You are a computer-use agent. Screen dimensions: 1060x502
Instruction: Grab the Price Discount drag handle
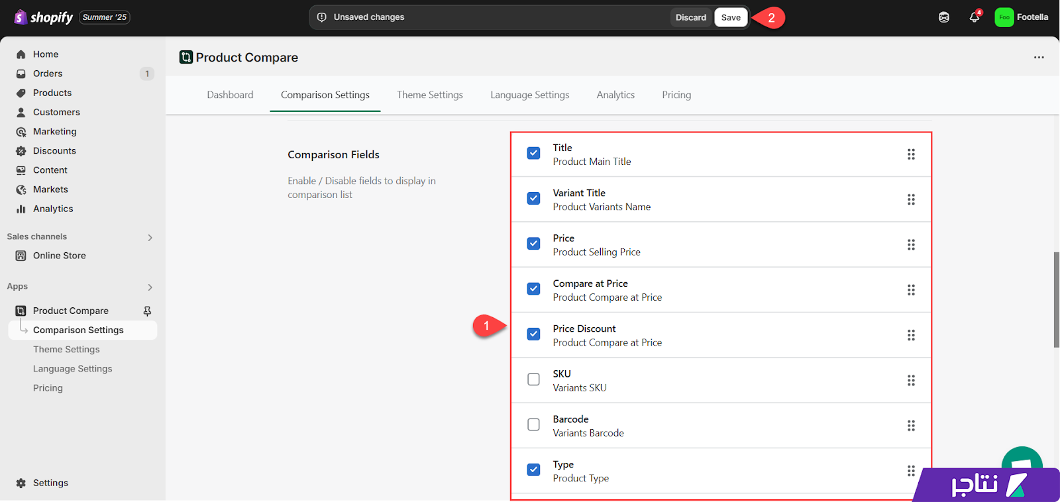coord(911,335)
